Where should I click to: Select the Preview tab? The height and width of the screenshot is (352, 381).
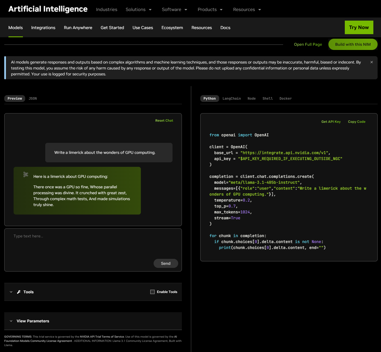[14, 98]
